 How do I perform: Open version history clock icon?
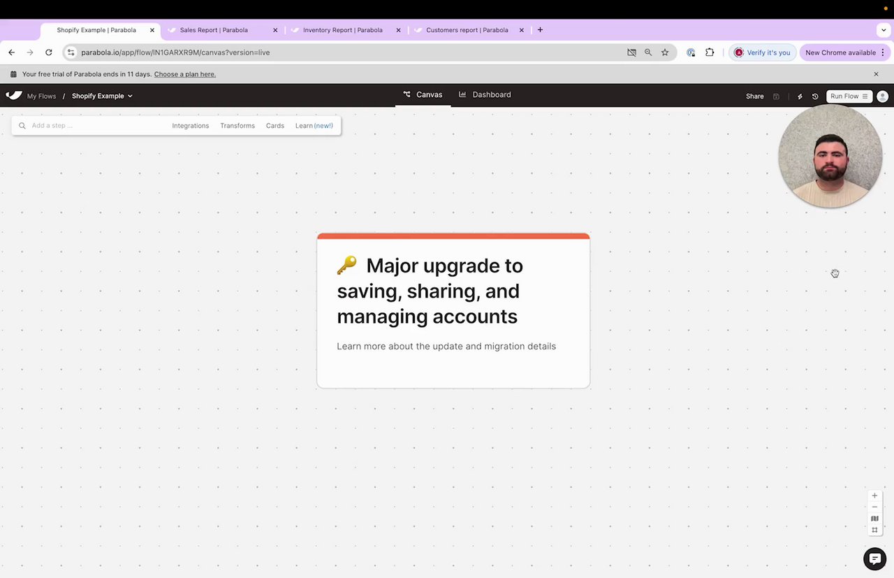tap(815, 96)
